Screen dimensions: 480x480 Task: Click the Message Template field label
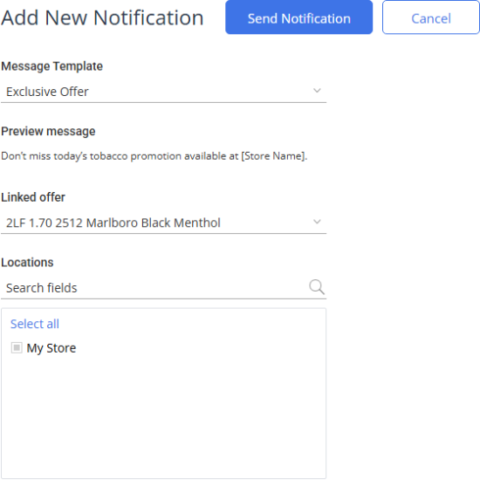tap(51, 66)
